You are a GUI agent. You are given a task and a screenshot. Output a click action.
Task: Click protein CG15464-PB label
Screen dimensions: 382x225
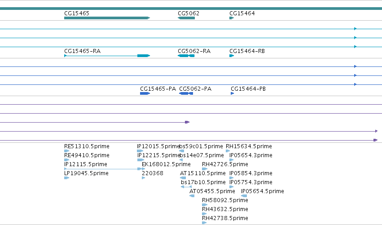pyautogui.click(x=248, y=89)
